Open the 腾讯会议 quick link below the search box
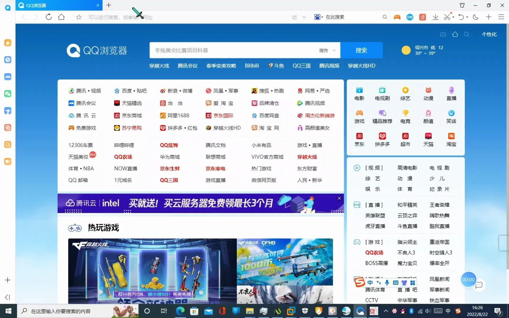Viewport: 509px width, 318px height. click(188, 66)
